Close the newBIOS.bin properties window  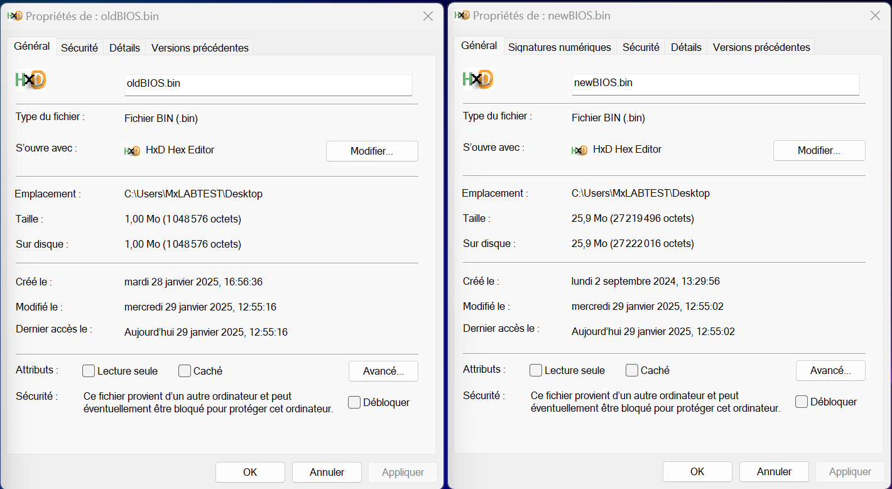coord(875,16)
